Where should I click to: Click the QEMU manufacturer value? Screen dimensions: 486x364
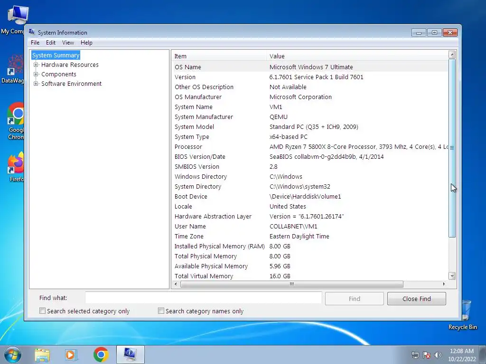[x=278, y=117]
